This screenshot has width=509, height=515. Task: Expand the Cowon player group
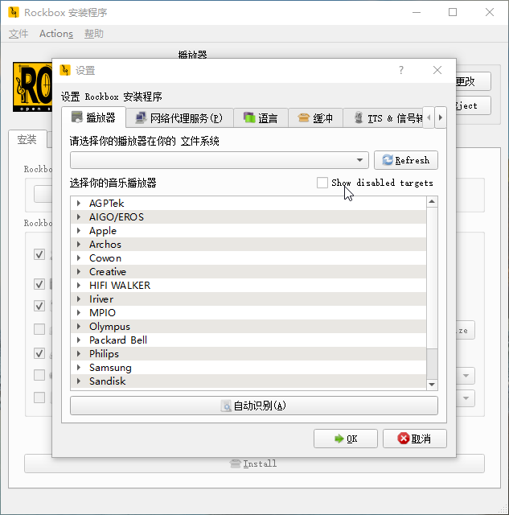(x=79, y=257)
